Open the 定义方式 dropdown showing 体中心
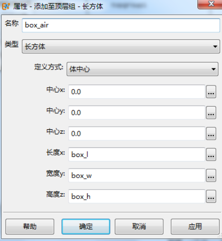222x241 pixels. (x=142, y=69)
